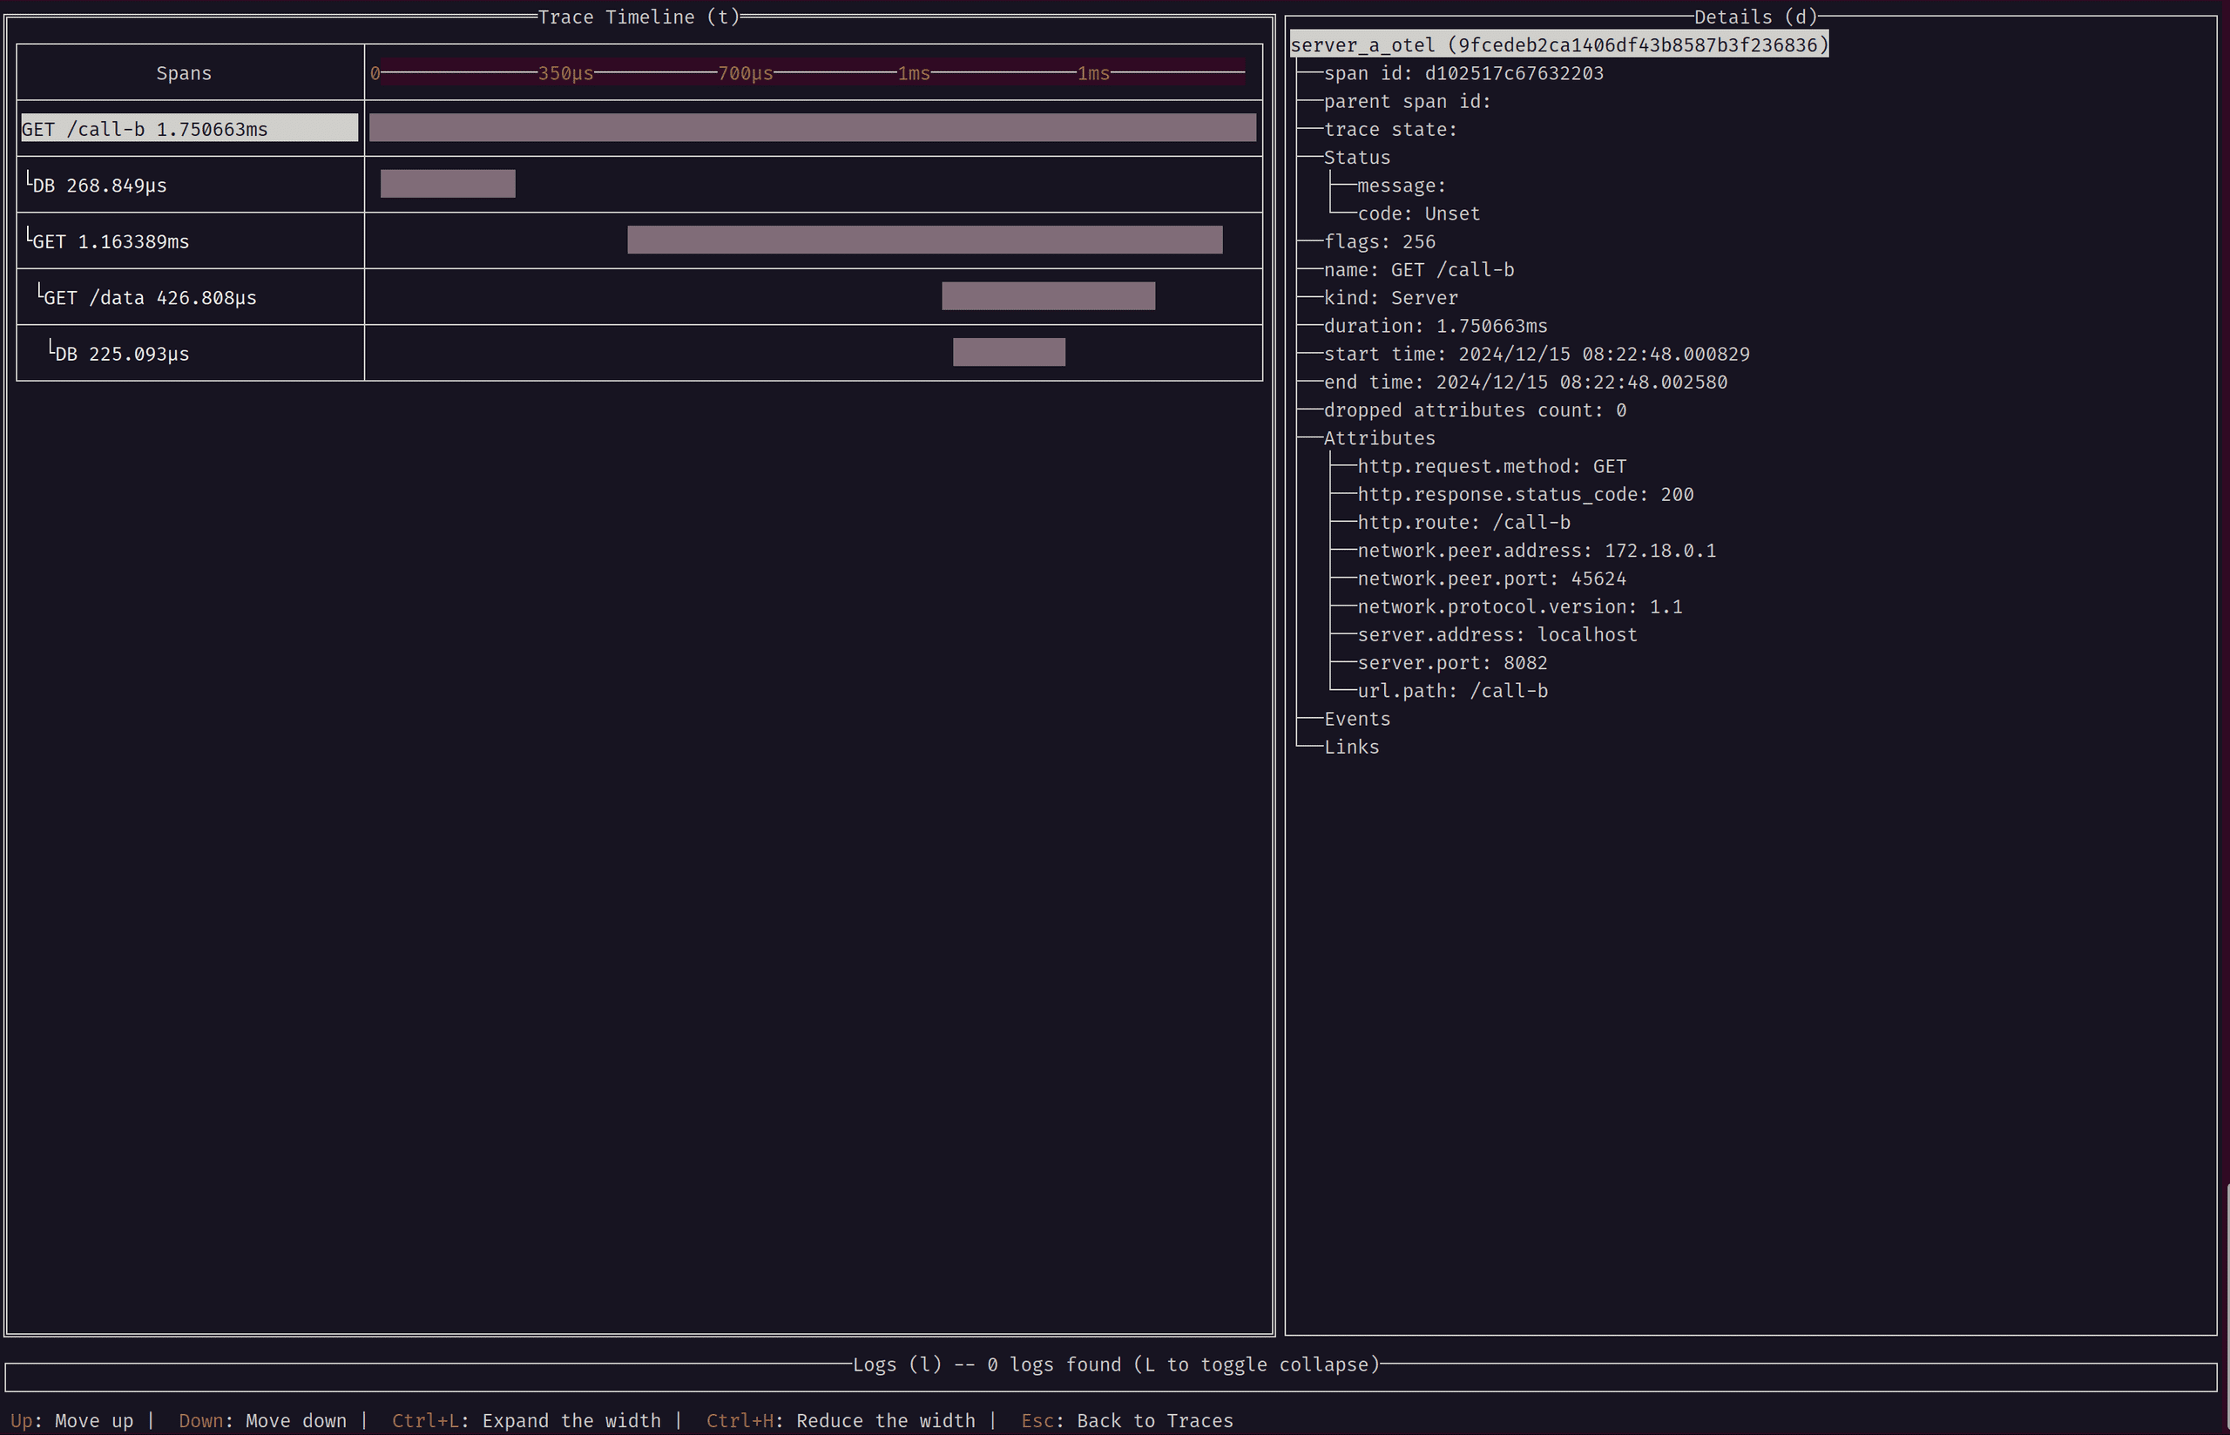Select the server_a_otel root node
The width and height of the screenshot is (2230, 1435).
pyautogui.click(x=1558, y=44)
